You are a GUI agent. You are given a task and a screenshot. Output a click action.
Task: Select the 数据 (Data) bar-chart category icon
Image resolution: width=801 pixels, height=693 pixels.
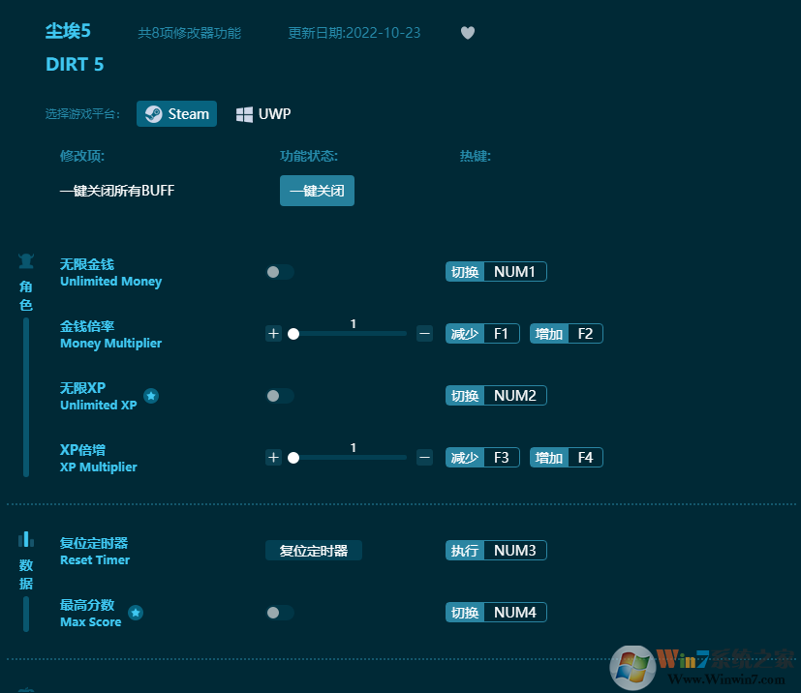(25, 540)
